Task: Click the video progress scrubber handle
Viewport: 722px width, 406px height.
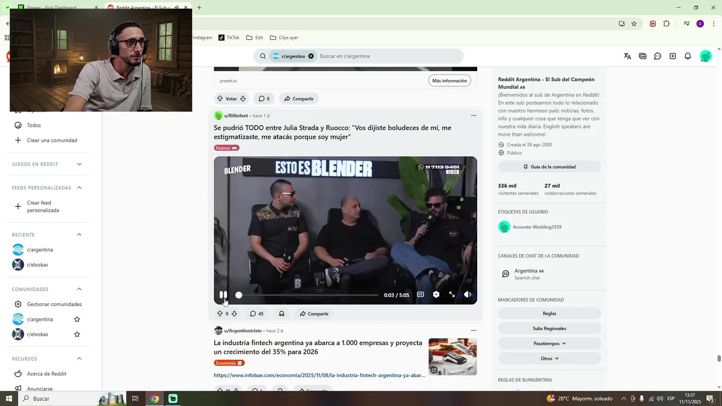Action: tap(239, 295)
